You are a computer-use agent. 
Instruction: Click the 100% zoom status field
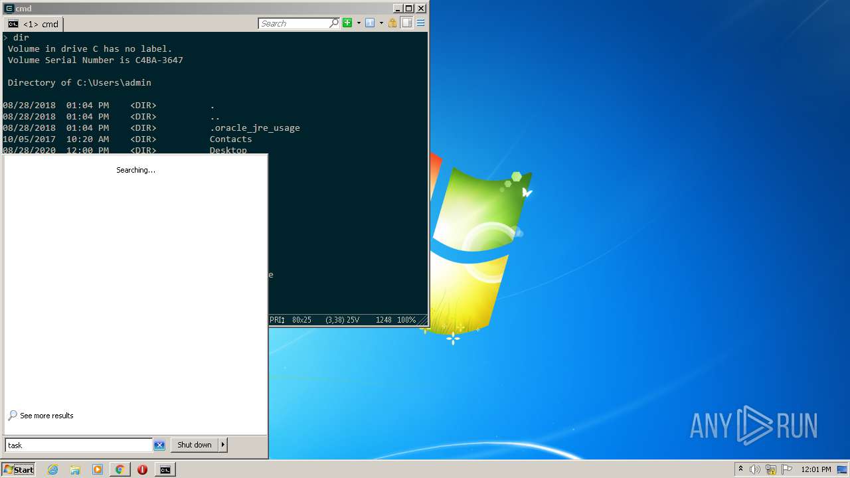[x=406, y=320]
